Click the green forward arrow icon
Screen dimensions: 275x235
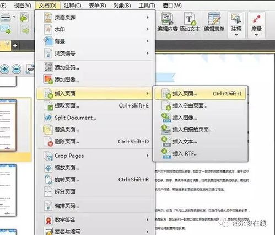pos(25,29)
